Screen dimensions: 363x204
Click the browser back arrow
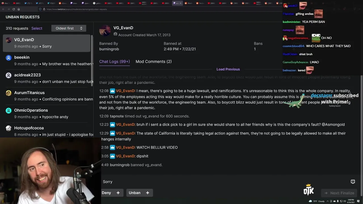(3, 9)
